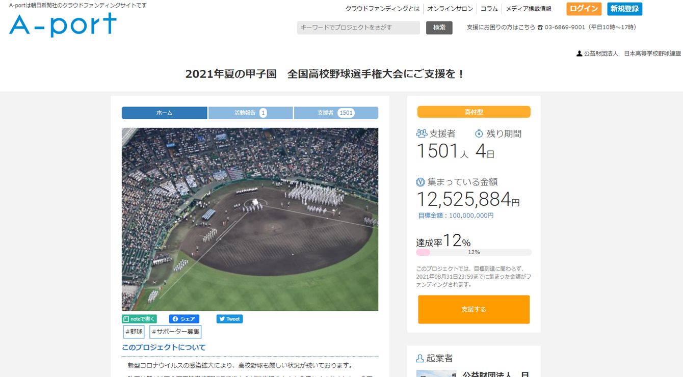The width and height of the screenshot is (683, 377).
Task: Tweet this project on Twitter
Action: click(x=229, y=319)
